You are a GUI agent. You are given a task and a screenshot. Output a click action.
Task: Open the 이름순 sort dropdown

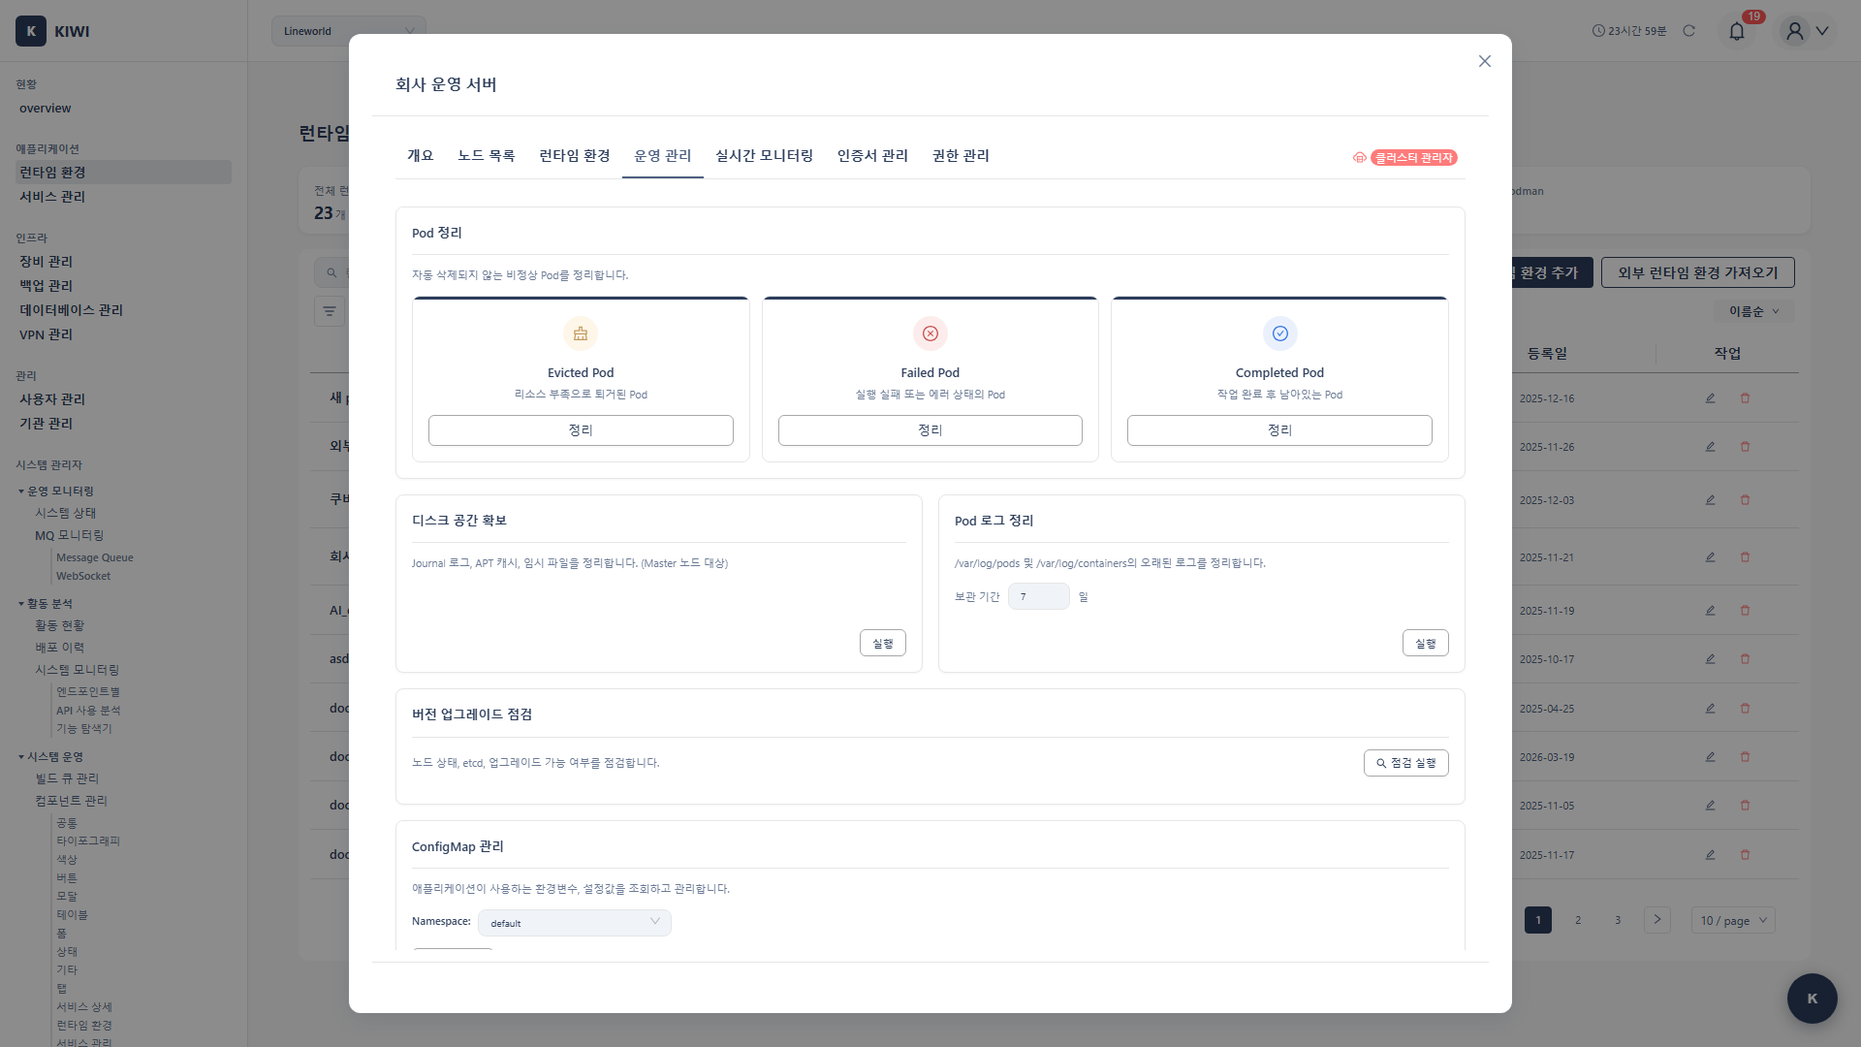[1753, 311]
